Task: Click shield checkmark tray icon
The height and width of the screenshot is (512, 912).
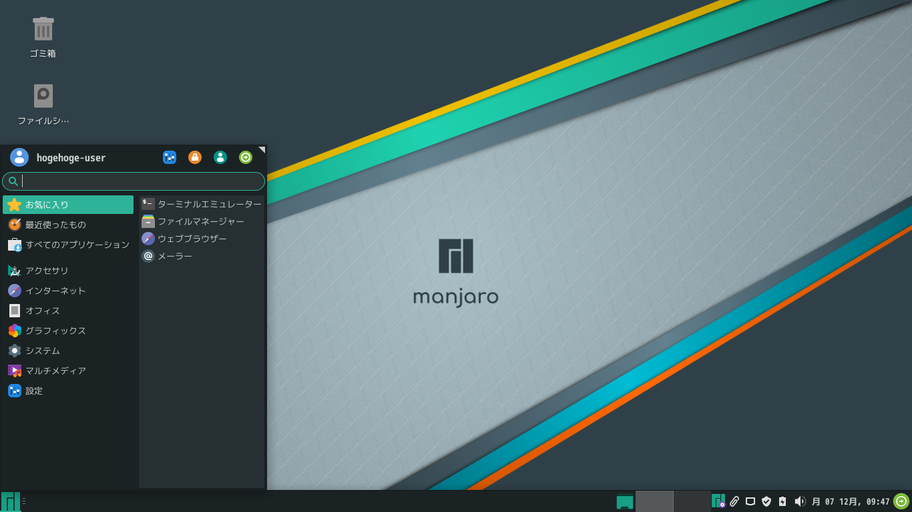Action: (x=766, y=501)
